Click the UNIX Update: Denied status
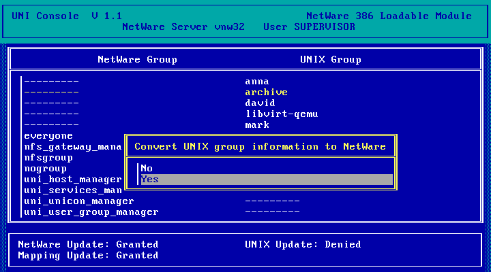This screenshot has width=491, height=272. coord(303,245)
